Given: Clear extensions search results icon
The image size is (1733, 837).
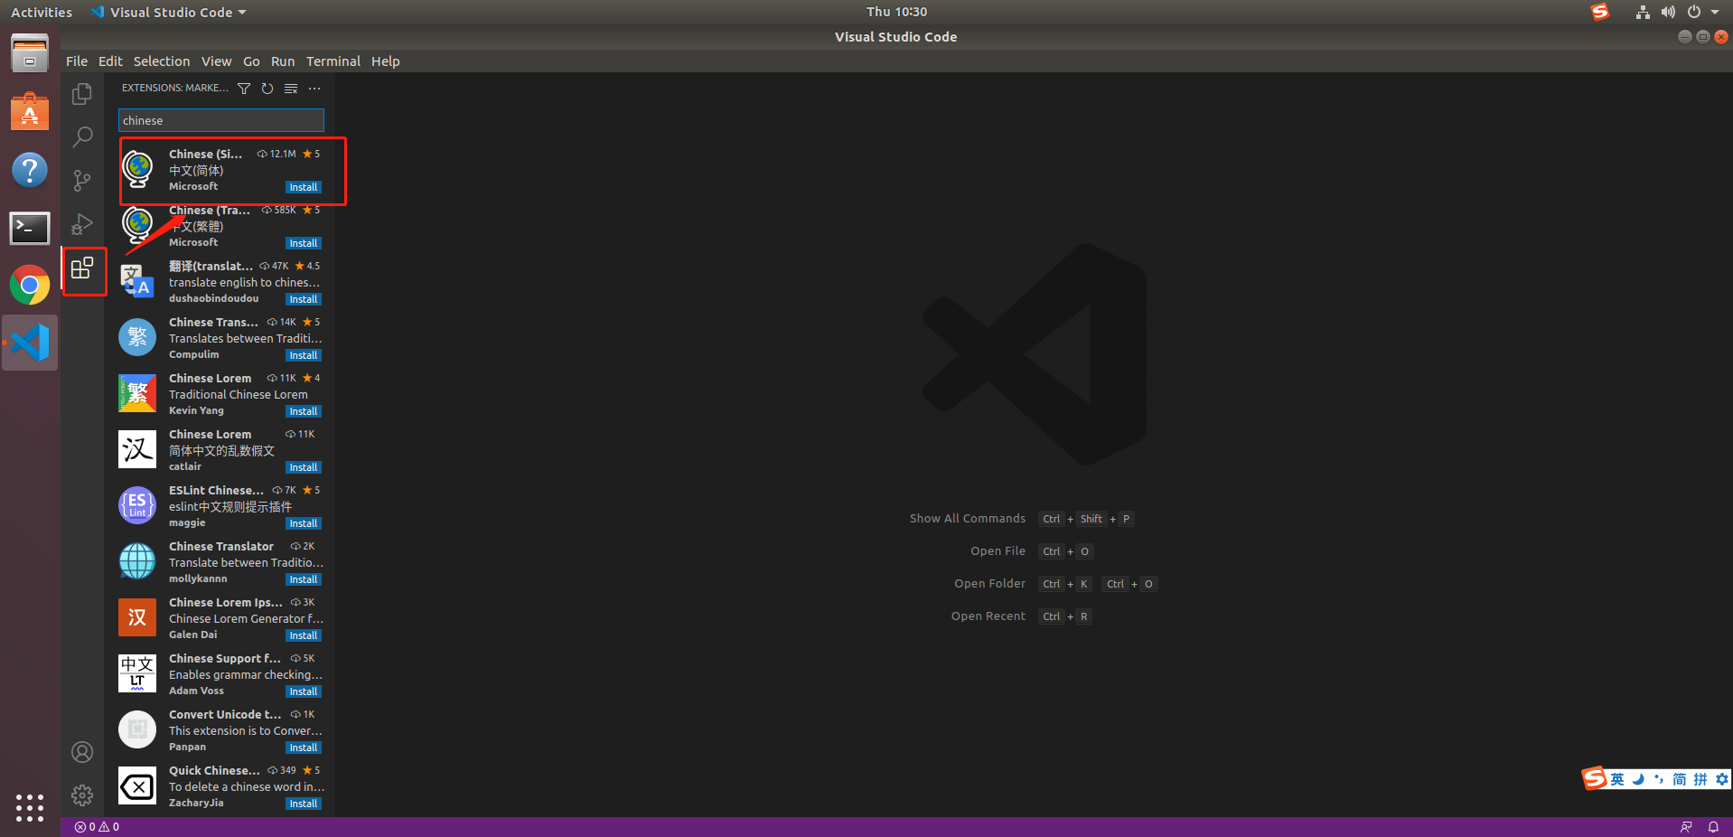Looking at the screenshot, I should click(291, 89).
